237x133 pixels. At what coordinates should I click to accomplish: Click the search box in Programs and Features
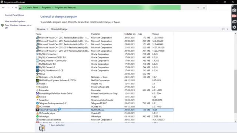point(220,8)
